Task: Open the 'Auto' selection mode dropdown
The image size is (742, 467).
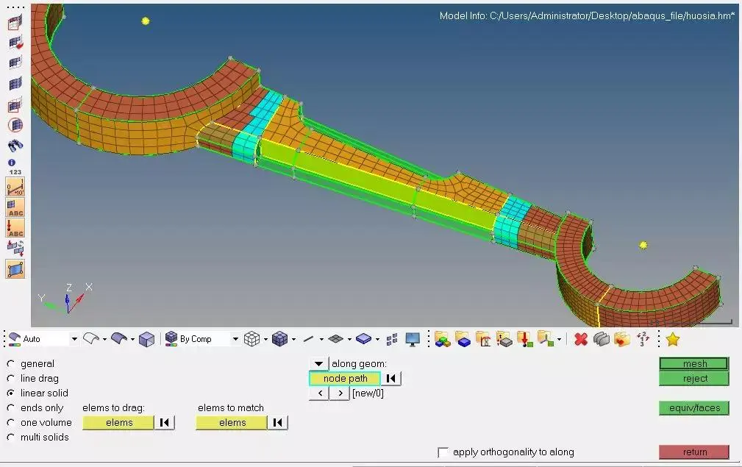Action: click(x=74, y=339)
